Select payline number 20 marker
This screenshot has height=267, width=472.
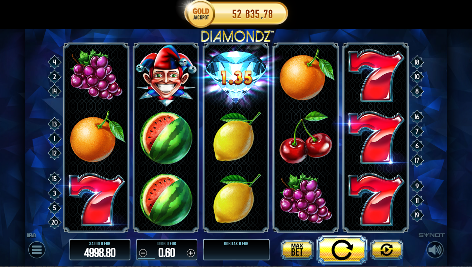tap(54, 222)
